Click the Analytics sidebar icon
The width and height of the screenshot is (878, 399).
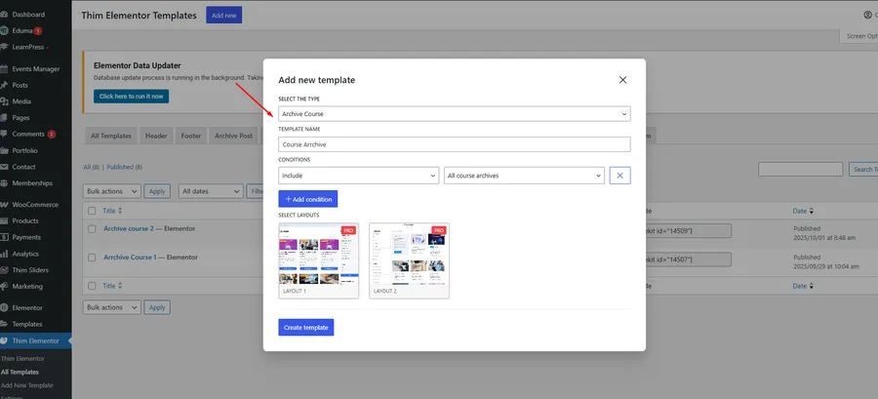click(x=6, y=254)
